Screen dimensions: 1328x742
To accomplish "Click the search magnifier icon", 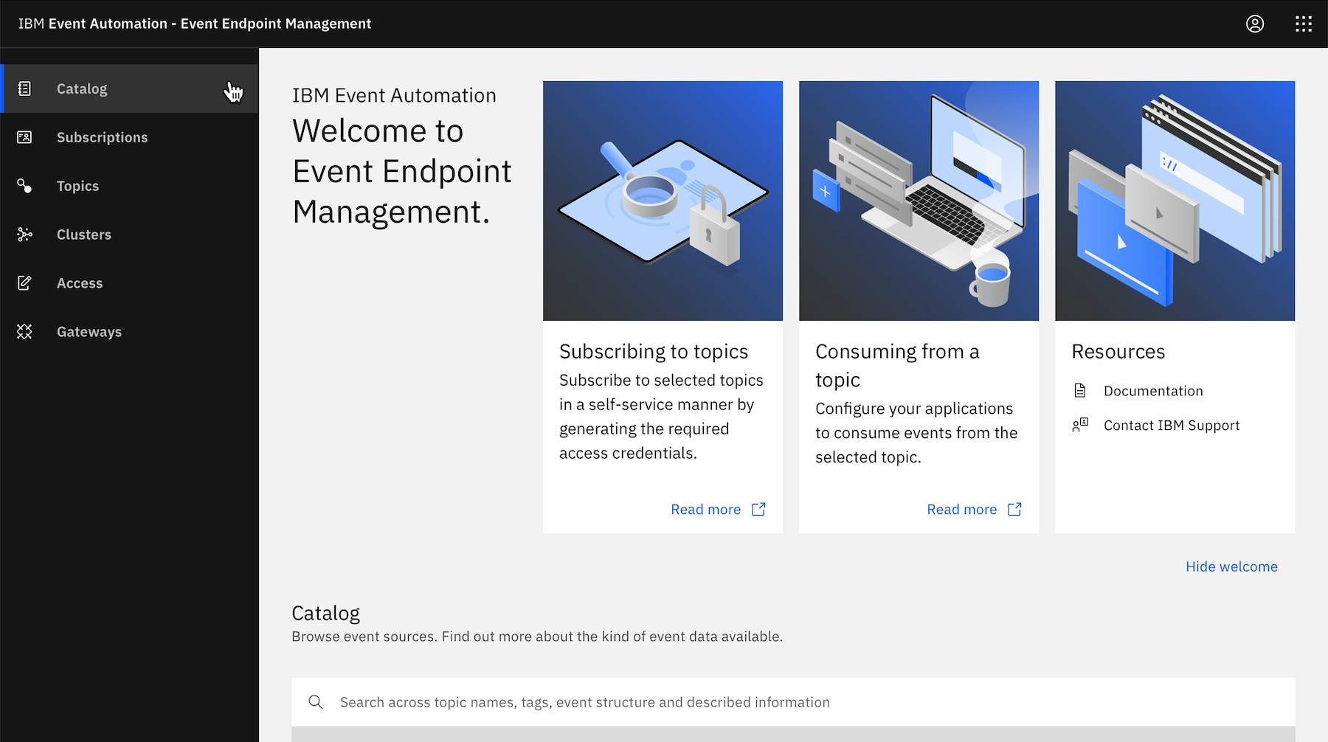I will click(x=316, y=702).
